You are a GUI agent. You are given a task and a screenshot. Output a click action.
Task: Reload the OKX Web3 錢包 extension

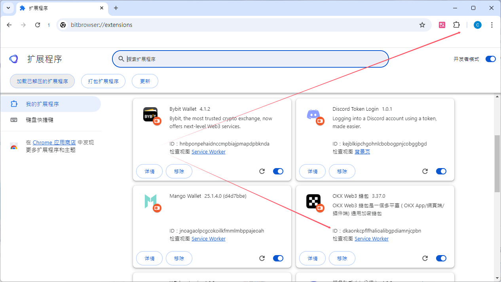[x=425, y=258]
